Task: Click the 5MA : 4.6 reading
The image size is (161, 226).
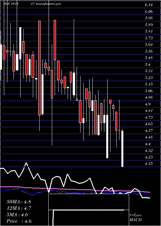Action: click(17, 215)
